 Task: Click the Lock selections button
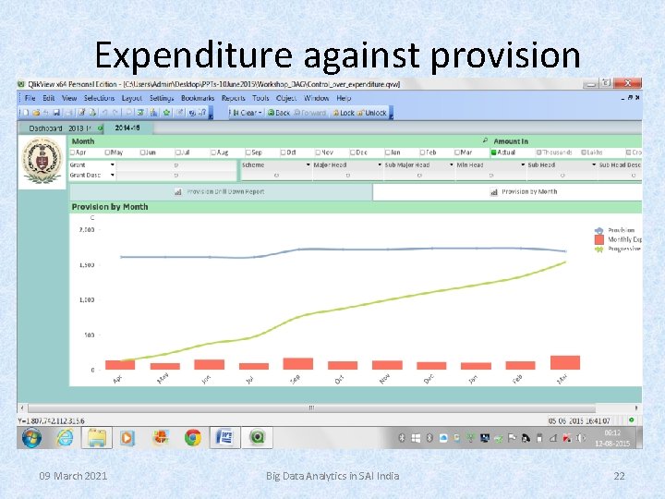click(344, 113)
